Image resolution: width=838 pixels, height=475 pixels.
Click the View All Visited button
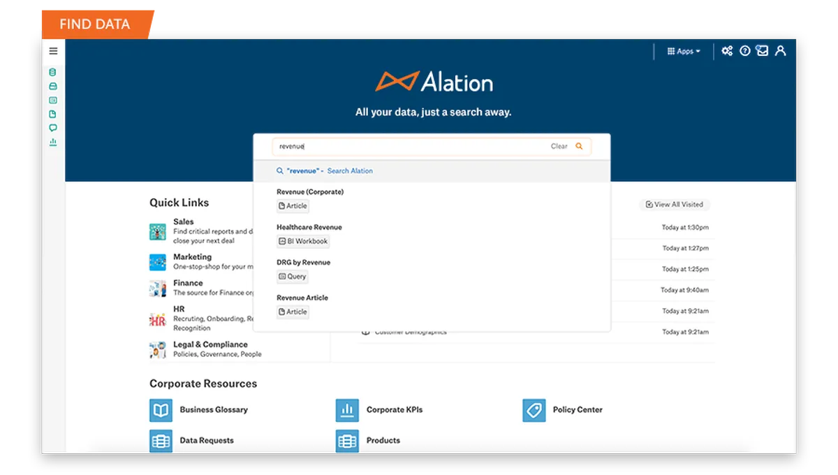(x=675, y=205)
